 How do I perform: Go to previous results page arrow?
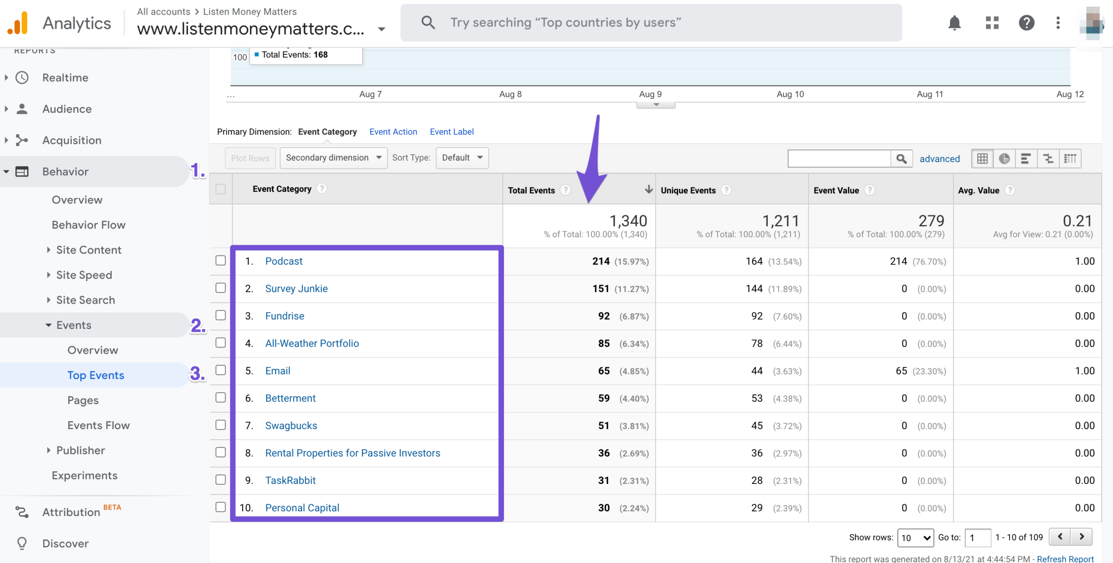click(1060, 537)
